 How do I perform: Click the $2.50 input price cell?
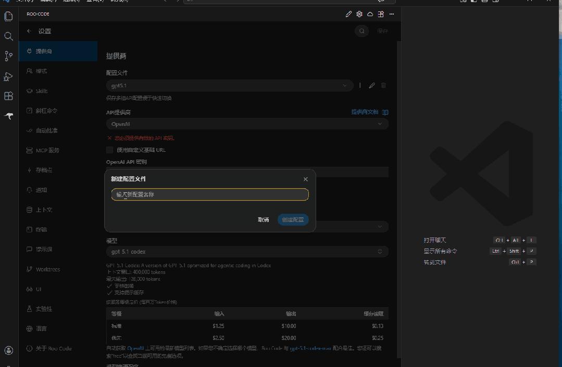click(218, 338)
